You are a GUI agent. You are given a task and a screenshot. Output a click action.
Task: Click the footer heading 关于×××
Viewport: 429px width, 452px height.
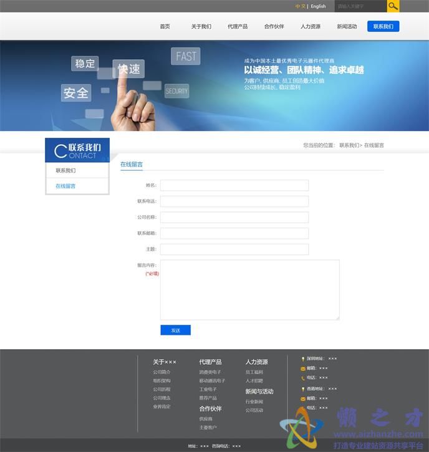pyautogui.click(x=165, y=362)
